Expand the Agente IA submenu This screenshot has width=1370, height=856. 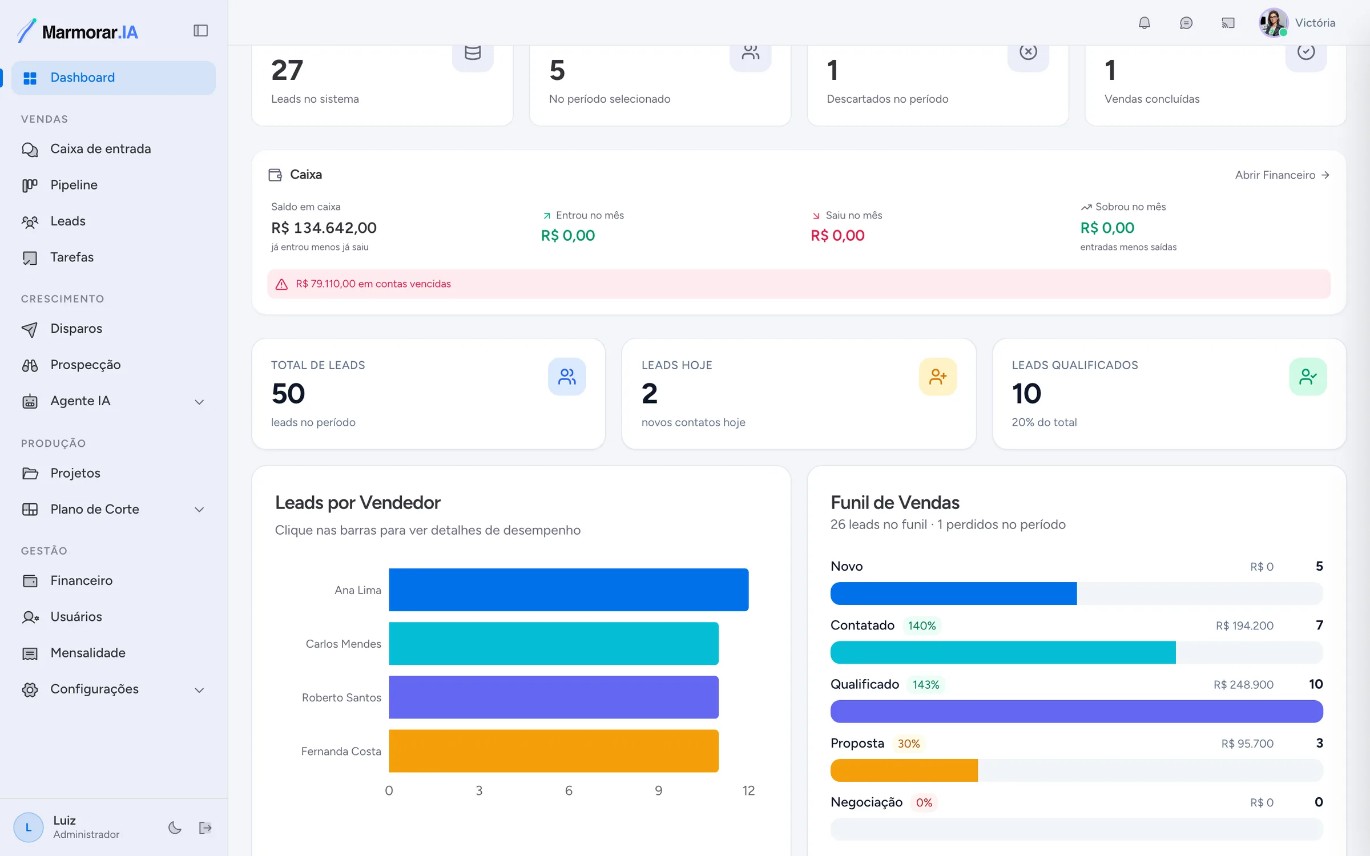(x=199, y=402)
